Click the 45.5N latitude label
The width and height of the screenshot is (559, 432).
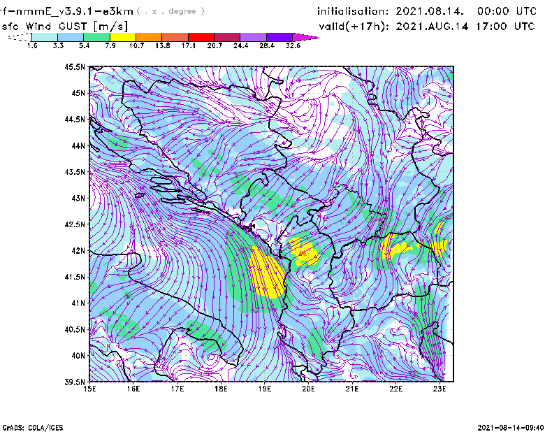pos(75,66)
